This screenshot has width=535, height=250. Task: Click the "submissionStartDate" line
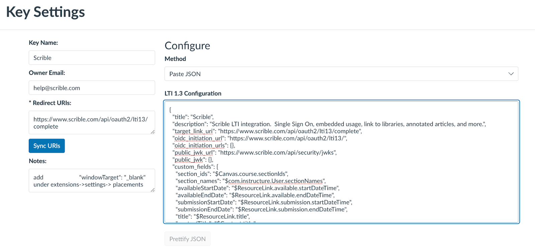pyautogui.click(x=264, y=202)
